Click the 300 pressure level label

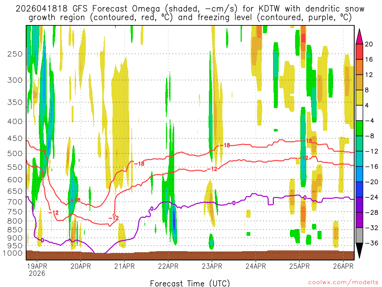tap(15, 80)
